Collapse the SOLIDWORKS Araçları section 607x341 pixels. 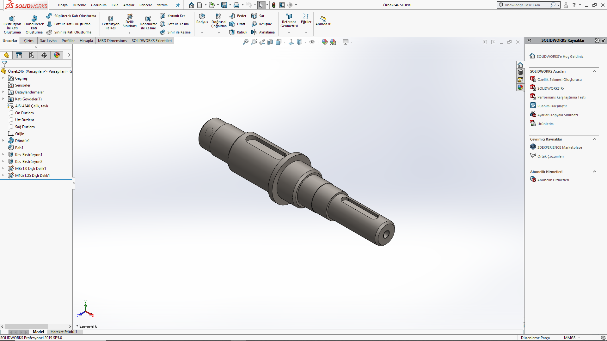point(594,71)
